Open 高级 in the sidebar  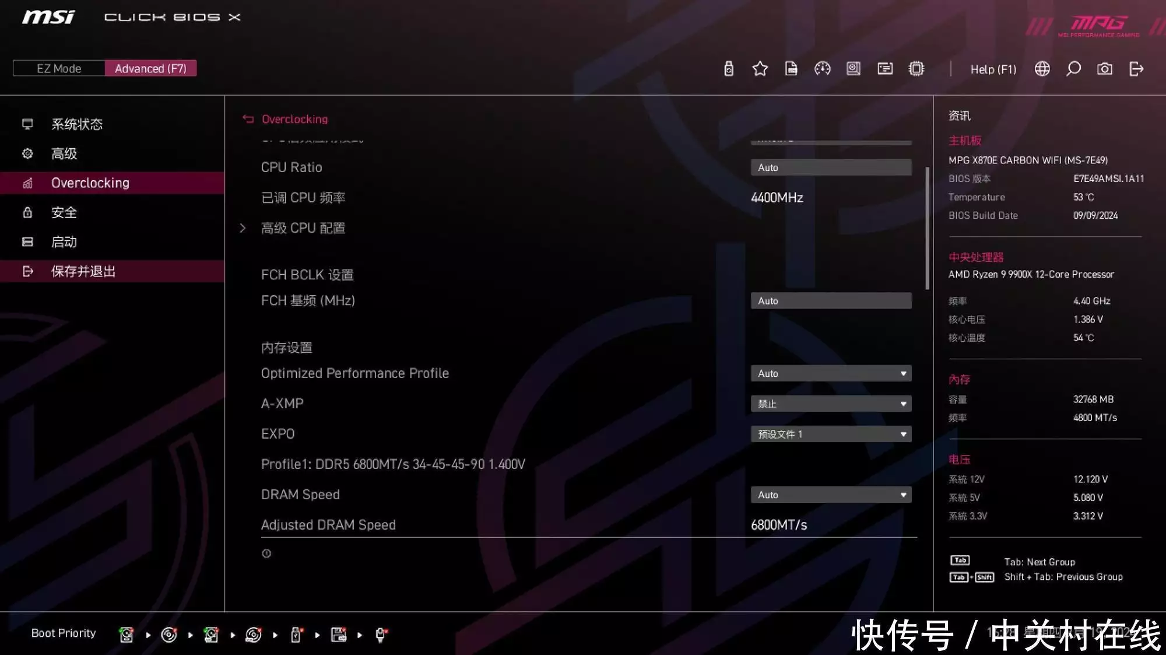coord(112,153)
